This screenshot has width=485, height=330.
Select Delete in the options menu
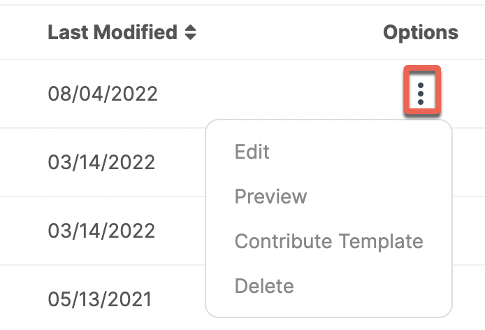[264, 285]
